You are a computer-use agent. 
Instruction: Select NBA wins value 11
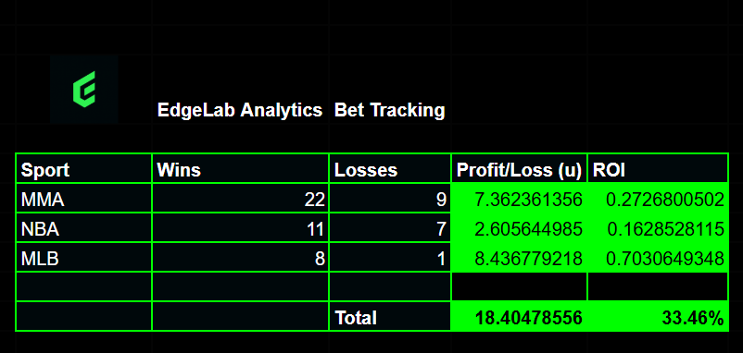tap(240, 228)
